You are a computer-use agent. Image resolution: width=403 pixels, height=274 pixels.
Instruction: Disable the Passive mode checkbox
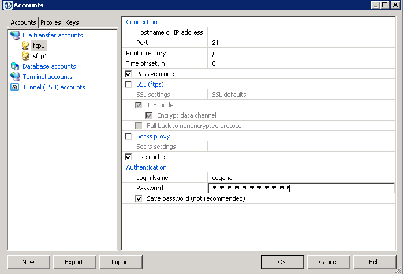tap(128, 74)
